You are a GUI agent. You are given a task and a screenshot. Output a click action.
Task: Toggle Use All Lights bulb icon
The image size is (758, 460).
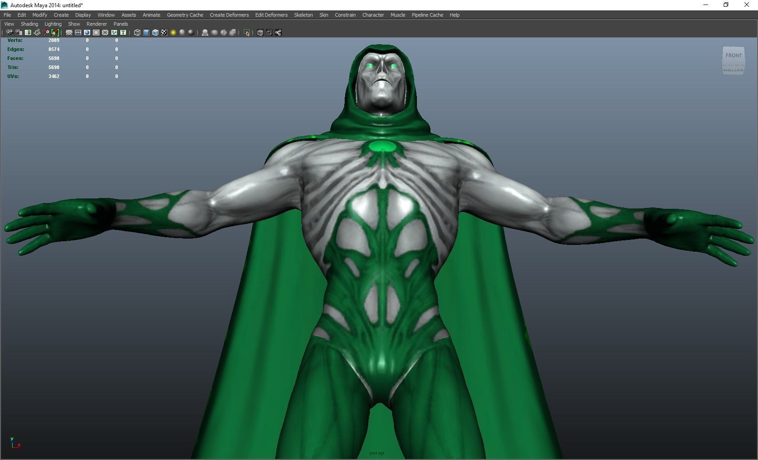point(173,32)
